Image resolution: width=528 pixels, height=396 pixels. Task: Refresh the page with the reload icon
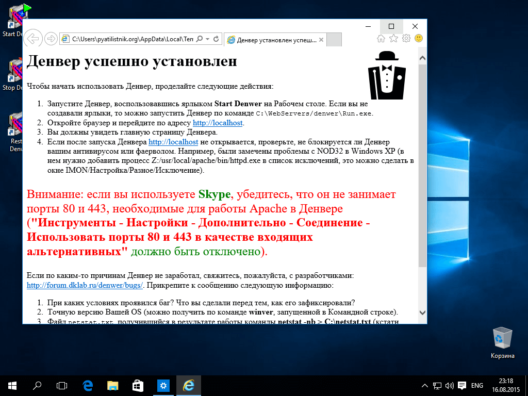click(x=217, y=39)
